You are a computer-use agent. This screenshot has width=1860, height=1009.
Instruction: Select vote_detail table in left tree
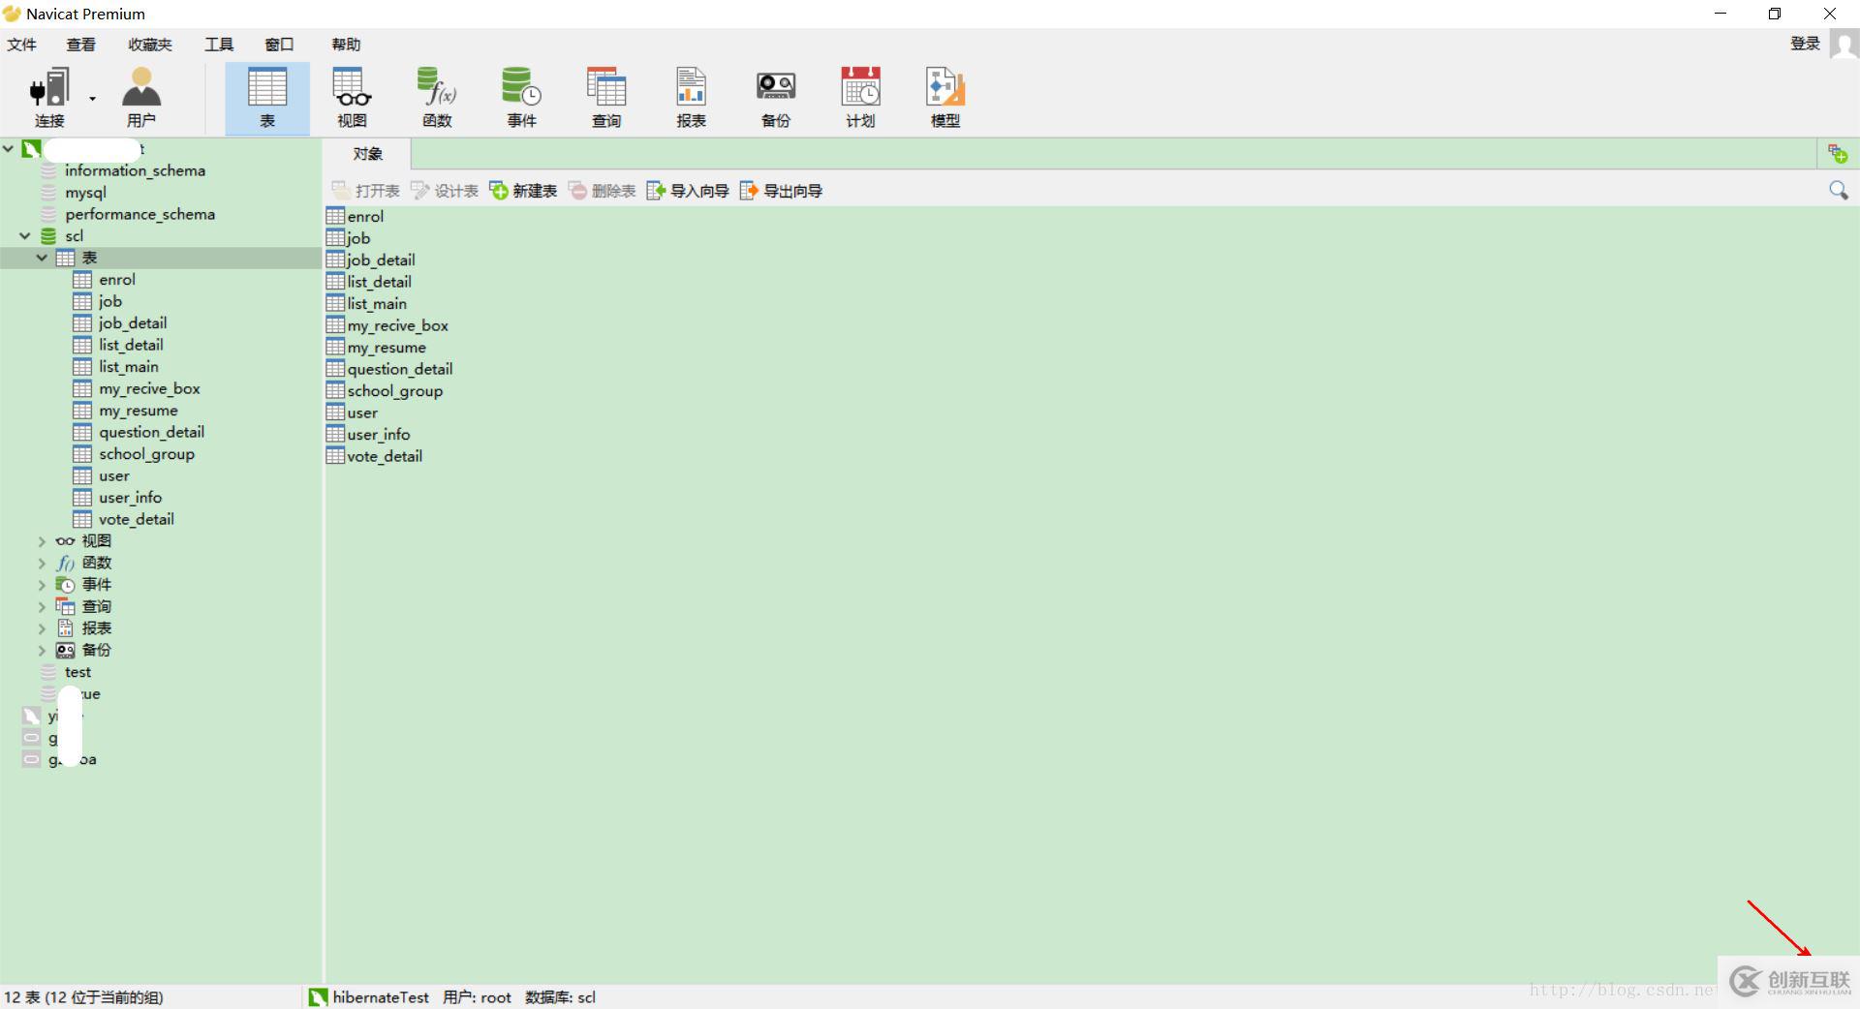(x=136, y=519)
